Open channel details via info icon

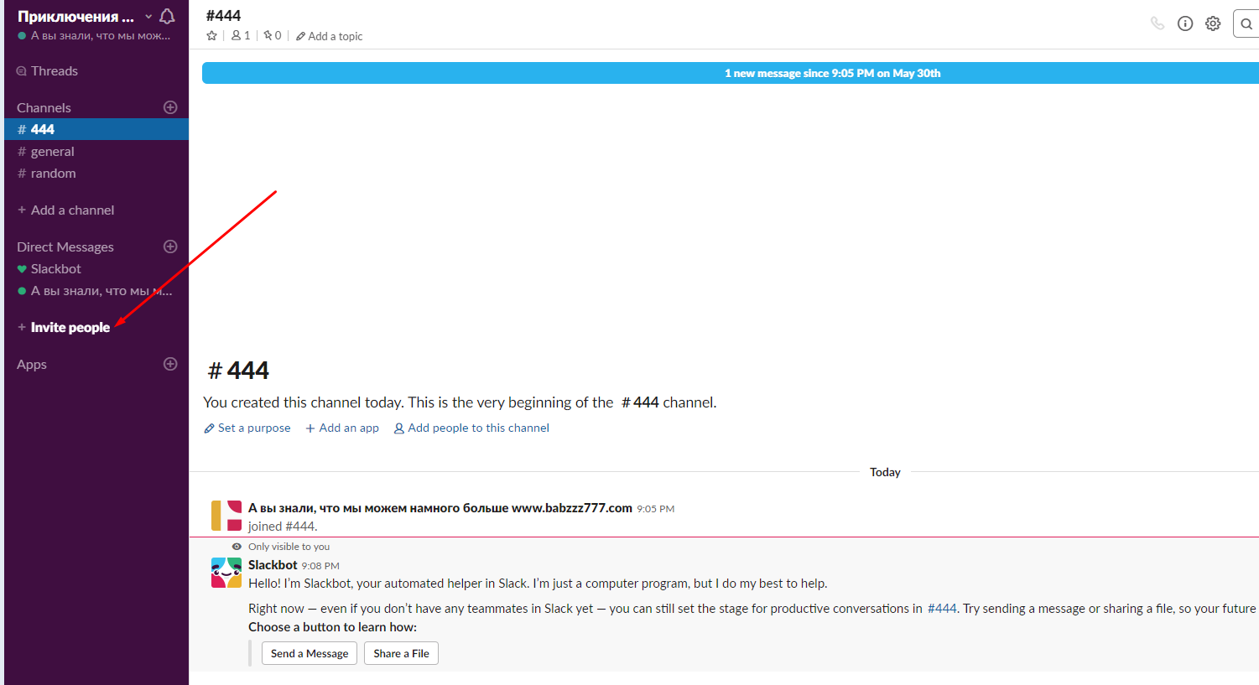(x=1185, y=23)
